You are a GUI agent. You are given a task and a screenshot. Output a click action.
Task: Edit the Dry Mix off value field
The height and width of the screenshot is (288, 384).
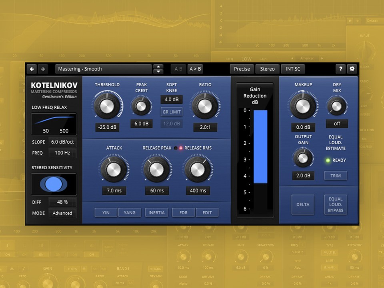pos(337,124)
